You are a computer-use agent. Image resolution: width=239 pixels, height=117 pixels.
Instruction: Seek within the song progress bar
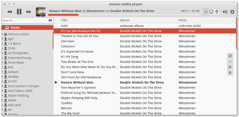pos(124,15)
